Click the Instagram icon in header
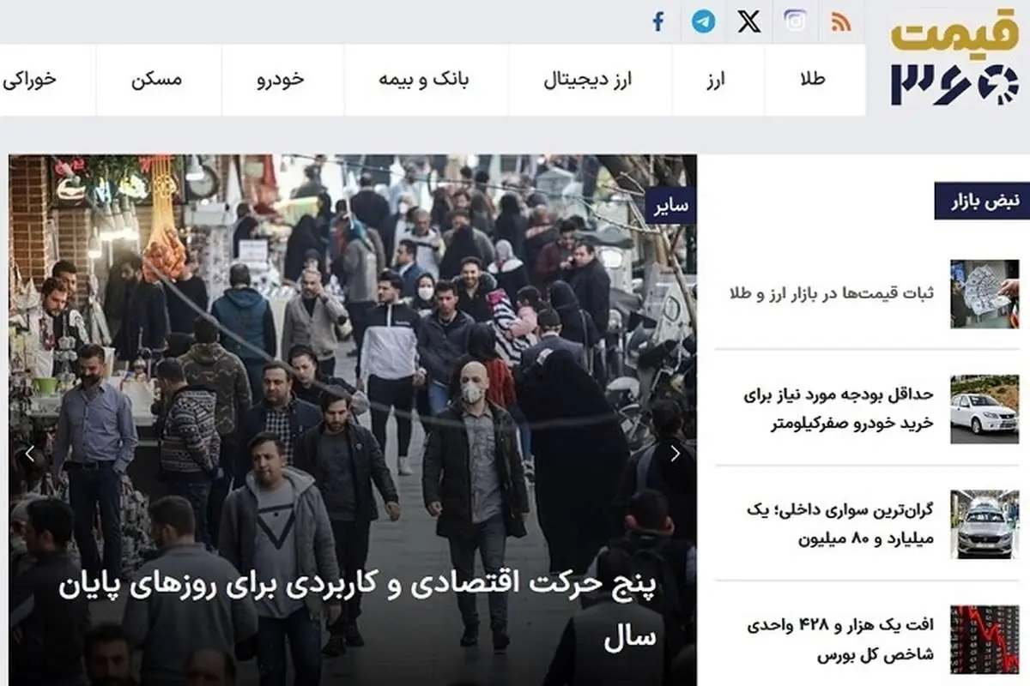Image resolution: width=1030 pixels, height=686 pixels. tap(796, 21)
